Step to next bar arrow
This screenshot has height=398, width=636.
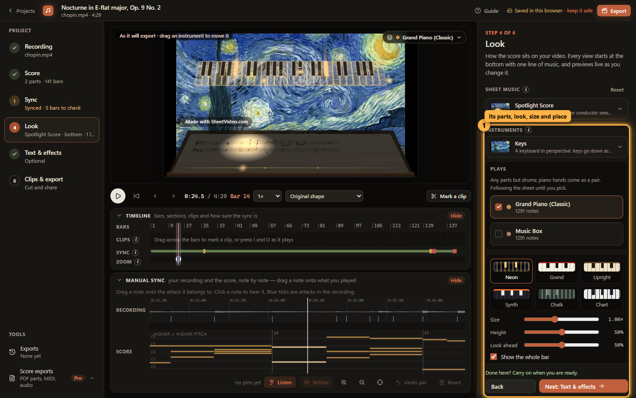pyautogui.click(x=174, y=196)
